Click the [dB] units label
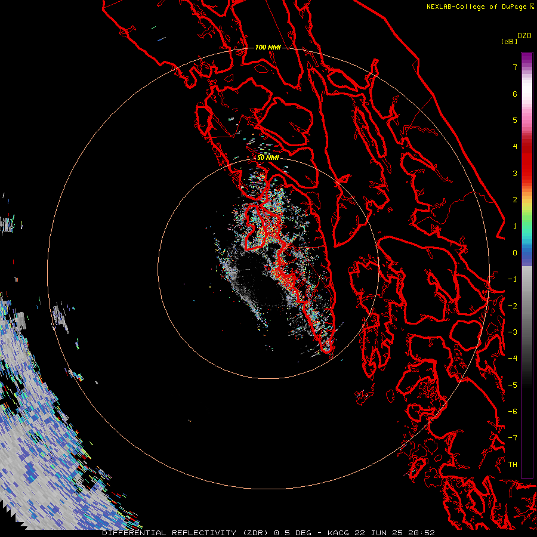 click(x=510, y=41)
